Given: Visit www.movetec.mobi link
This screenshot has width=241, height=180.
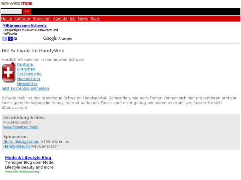Looking at the screenshot, I should click(x=21, y=127).
